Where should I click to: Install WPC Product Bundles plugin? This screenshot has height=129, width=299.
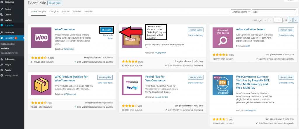[105, 77]
